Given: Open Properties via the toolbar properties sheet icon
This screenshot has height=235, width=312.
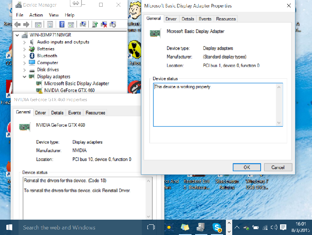Looking at the screenshot, I should coord(50,24).
